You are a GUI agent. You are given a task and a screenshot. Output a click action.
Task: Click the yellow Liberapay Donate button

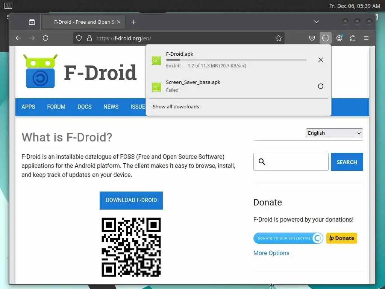click(341, 238)
